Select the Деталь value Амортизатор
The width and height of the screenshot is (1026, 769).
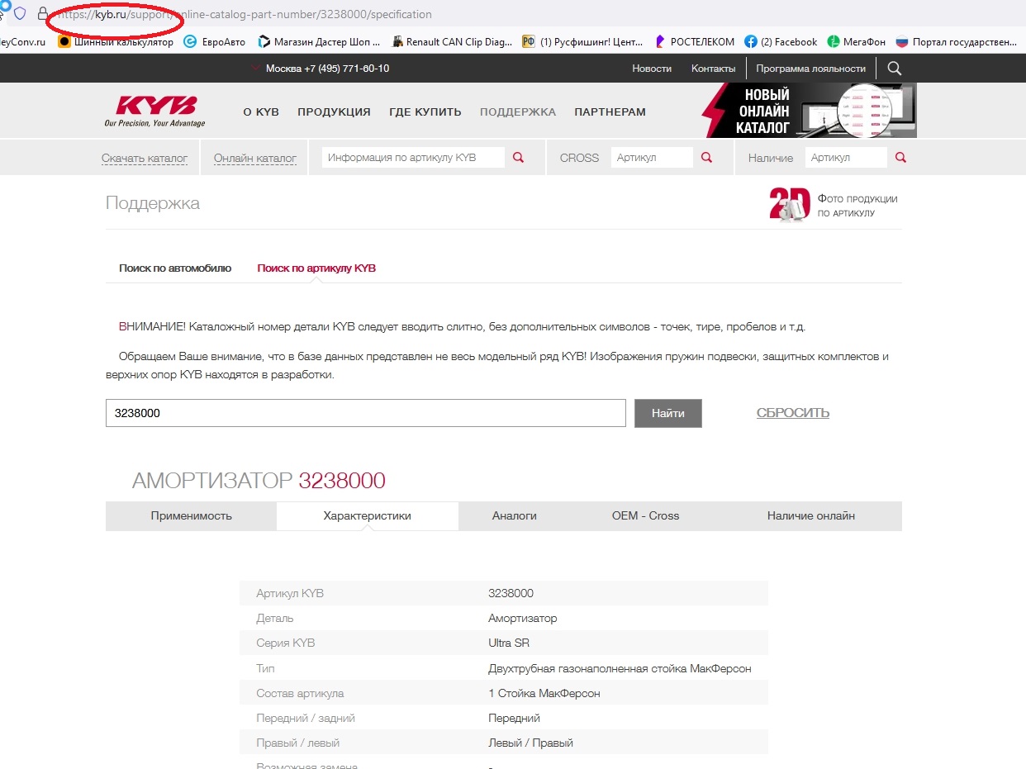[523, 618]
